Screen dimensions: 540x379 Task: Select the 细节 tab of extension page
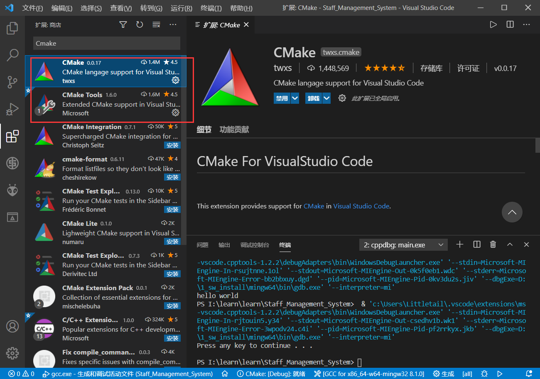pos(204,130)
